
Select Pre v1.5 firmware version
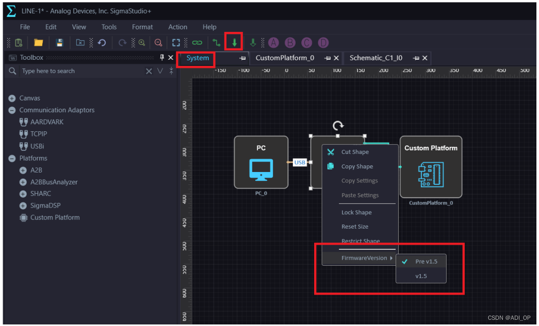click(x=421, y=262)
